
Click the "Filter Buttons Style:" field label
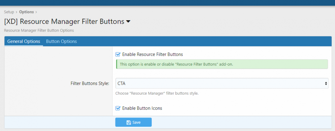click(x=90, y=84)
